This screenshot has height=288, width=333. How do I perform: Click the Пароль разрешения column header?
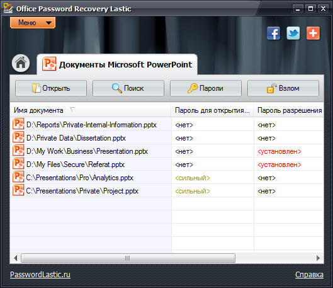click(289, 110)
